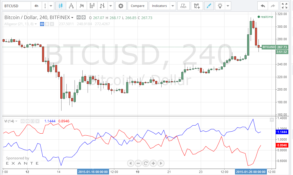
Task: Remove the VI (14) indicator
Action: [x=37, y=121]
